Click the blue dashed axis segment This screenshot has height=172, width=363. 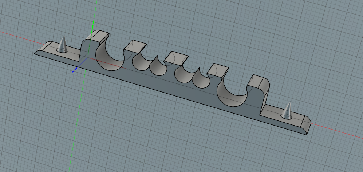(75, 69)
